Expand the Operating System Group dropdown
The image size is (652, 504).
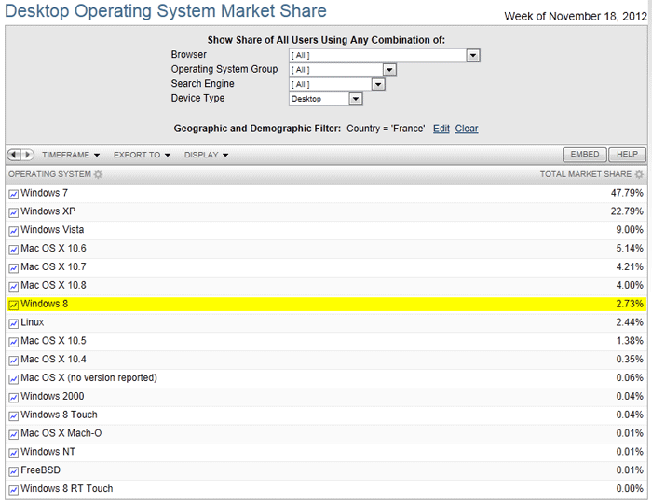[389, 70]
